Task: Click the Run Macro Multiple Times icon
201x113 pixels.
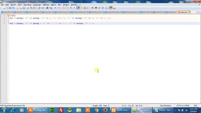Action: pos(103,8)
